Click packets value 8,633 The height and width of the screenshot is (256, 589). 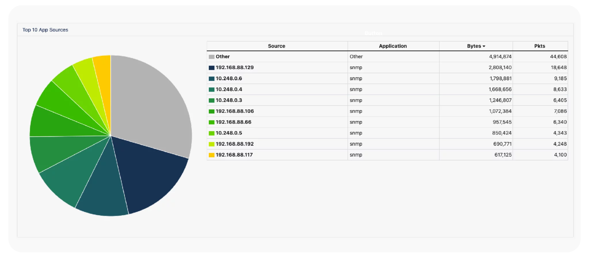560,89
